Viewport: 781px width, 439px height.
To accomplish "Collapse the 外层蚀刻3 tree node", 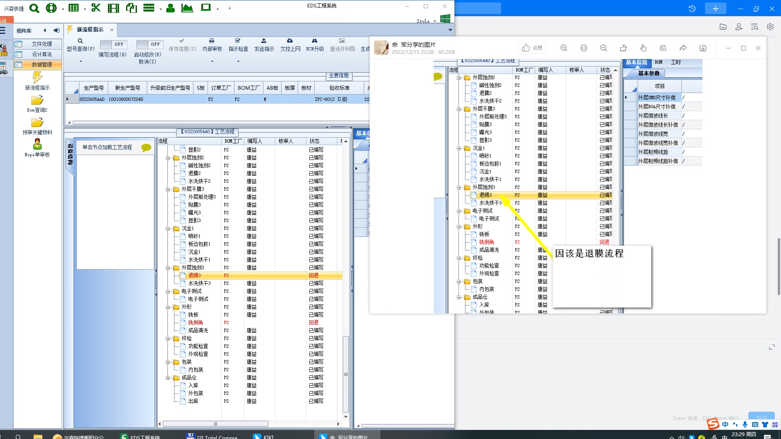I will pyautogui.click(x=168, y=268).
